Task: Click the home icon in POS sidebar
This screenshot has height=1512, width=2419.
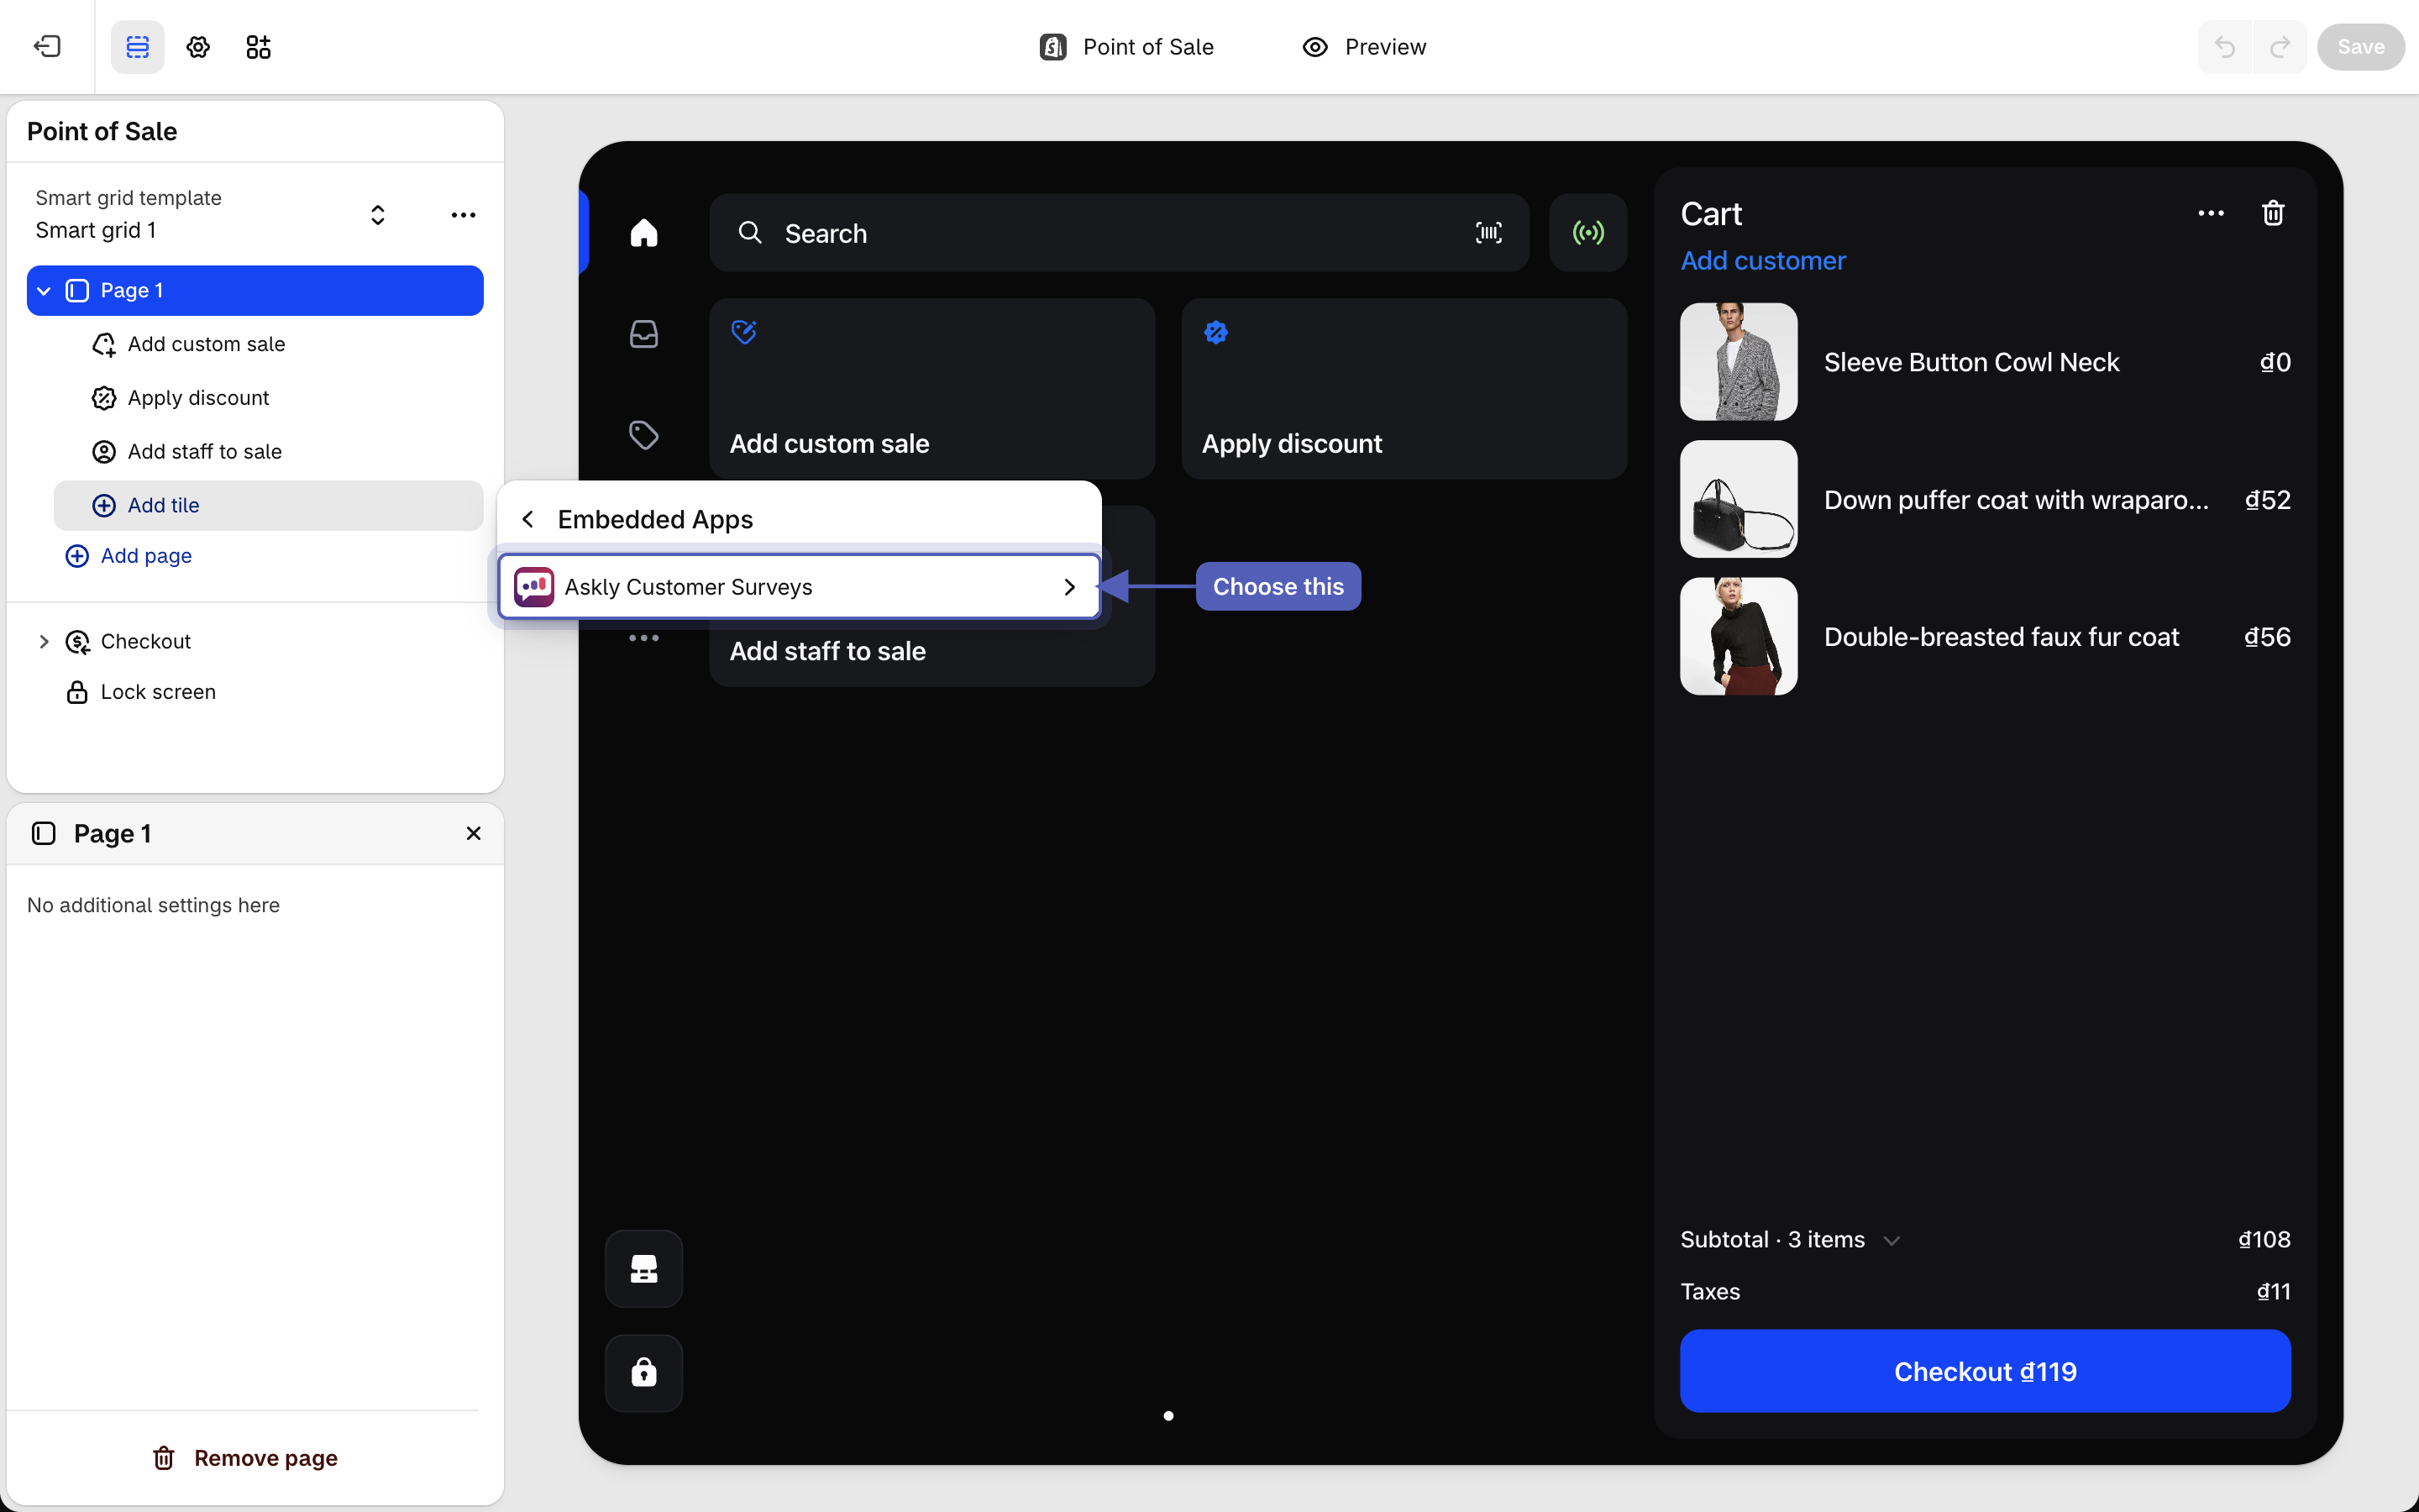Action: [x=643, y=233]
